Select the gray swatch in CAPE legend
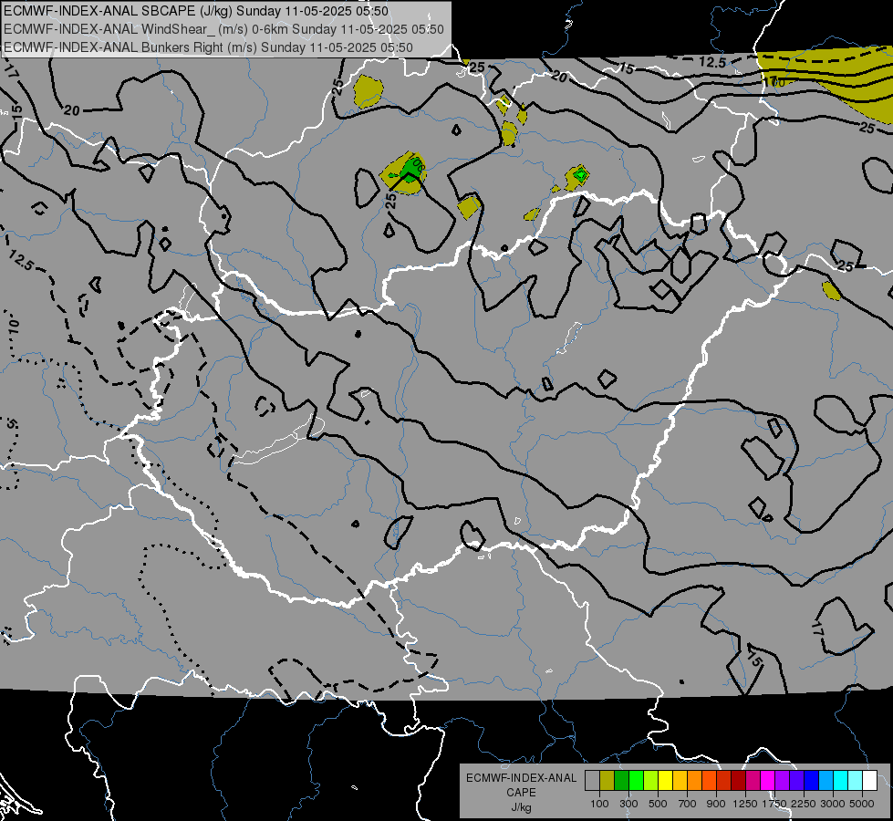Viewport: 893px width, 821px height. (x=592, y=781)
